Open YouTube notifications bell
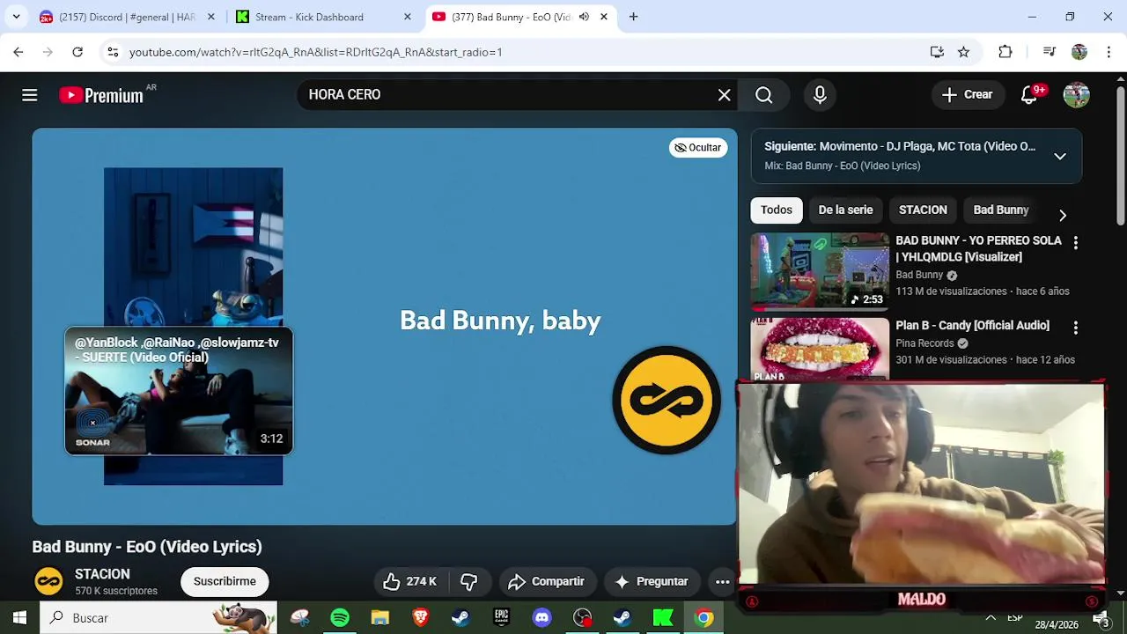 pyautogui.click(x=1028, y=95)
